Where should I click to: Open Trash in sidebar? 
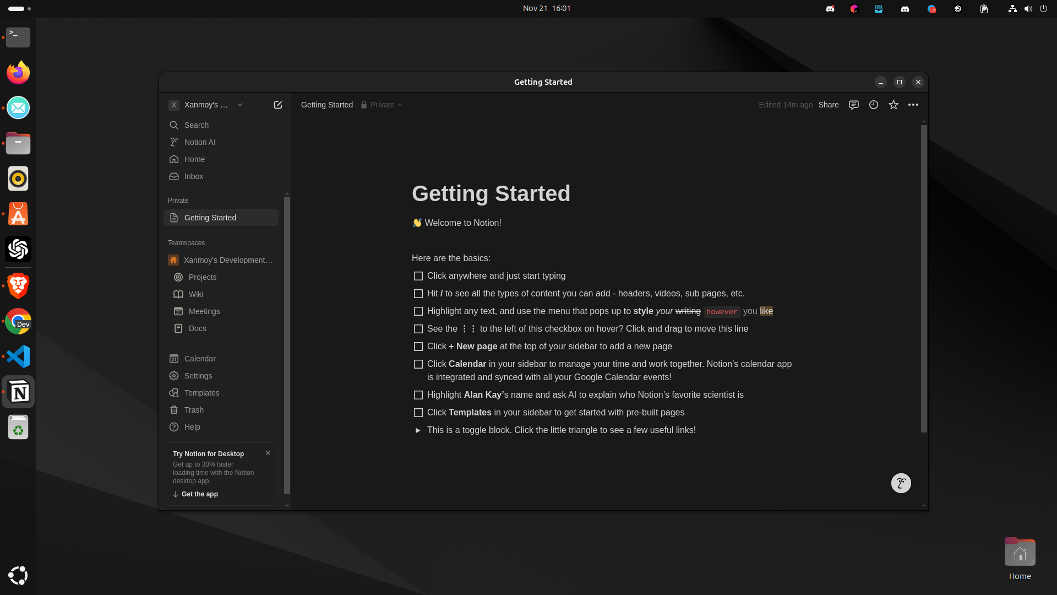(x=221, y=410)
